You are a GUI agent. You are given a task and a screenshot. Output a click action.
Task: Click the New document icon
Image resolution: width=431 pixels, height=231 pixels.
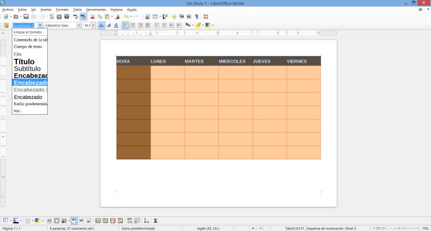6,17
